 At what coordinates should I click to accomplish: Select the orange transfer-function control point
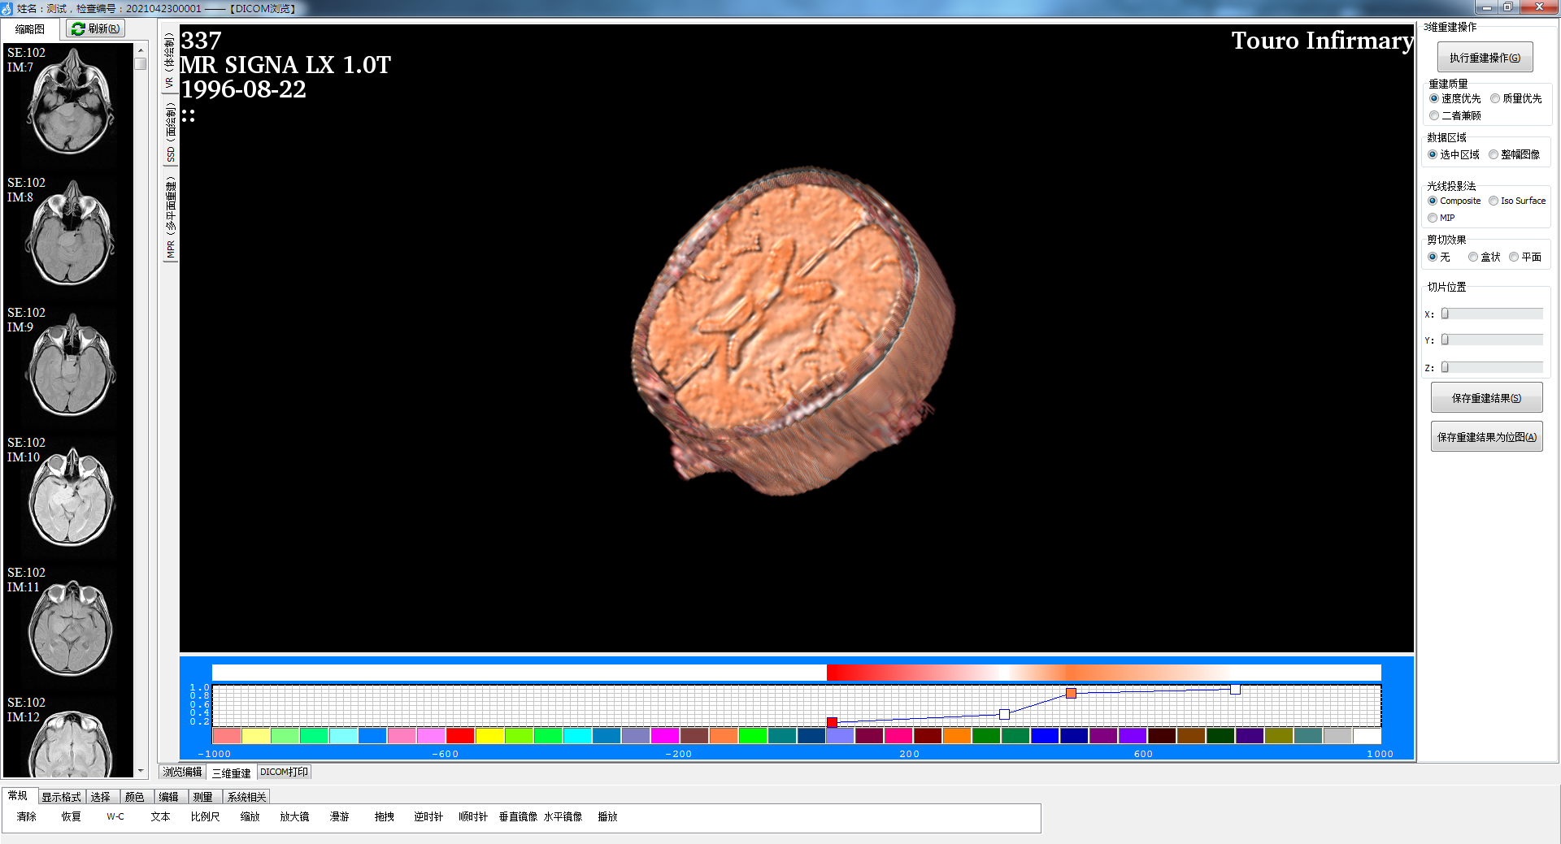pos(1071,693)
